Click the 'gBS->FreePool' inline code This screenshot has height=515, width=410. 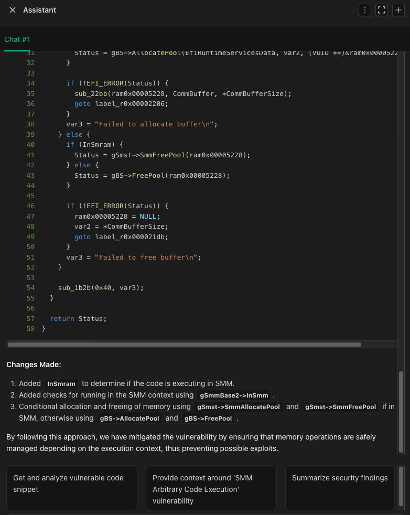208,419
